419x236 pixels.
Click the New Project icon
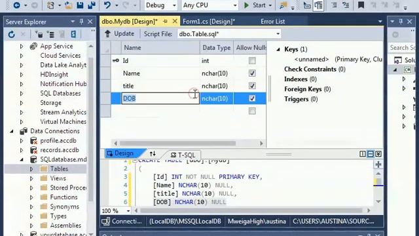(51, 5)
